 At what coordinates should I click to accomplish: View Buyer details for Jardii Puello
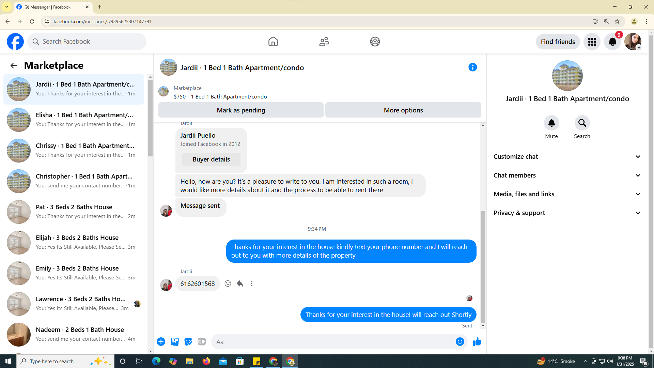(211, 159)
